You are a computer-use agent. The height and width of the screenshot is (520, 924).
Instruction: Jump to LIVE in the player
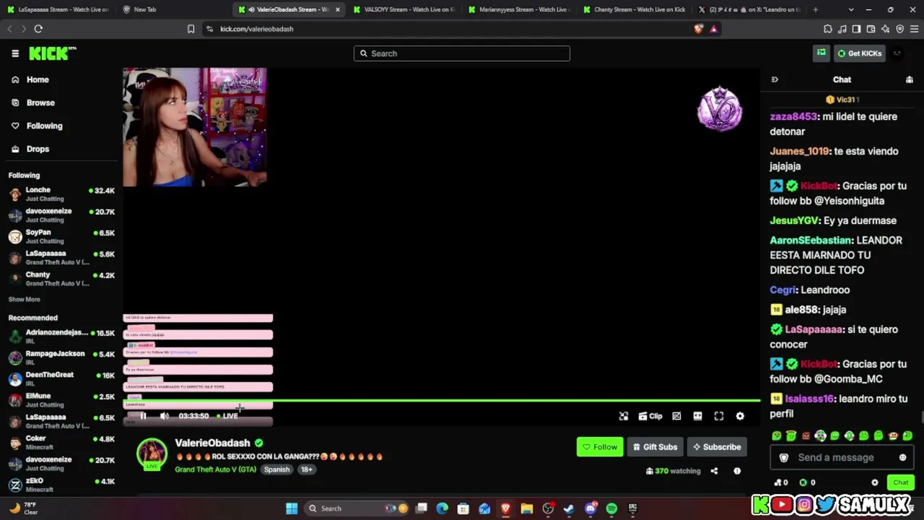(x=227, y=416)
